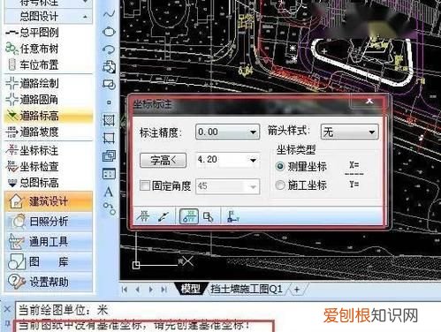Image resolution: width=441 pixels, height=332 pixels.
Task: Open the 箭头样式 dropdown showing 无
Action: [x=349, y=132]
